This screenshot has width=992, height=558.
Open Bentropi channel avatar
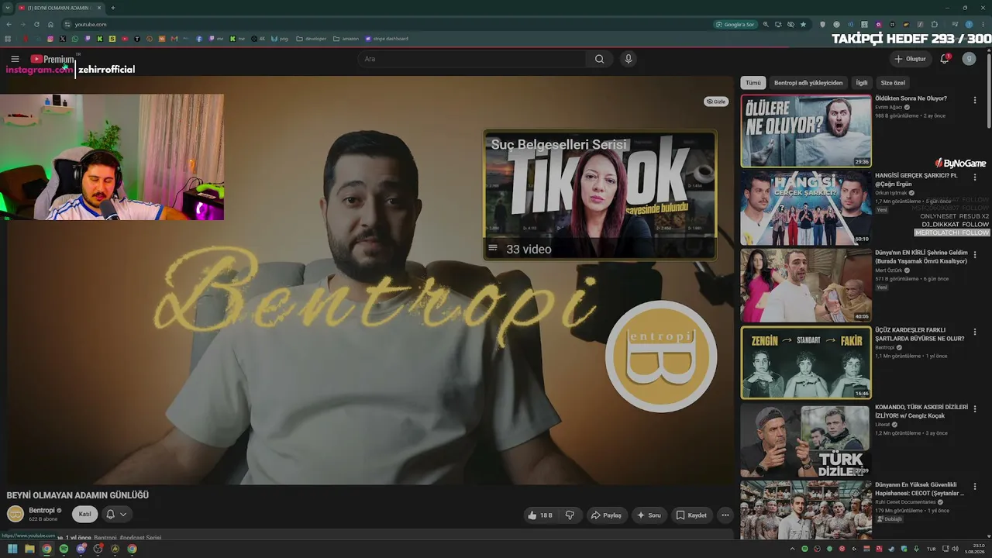(x=15, y=514)
